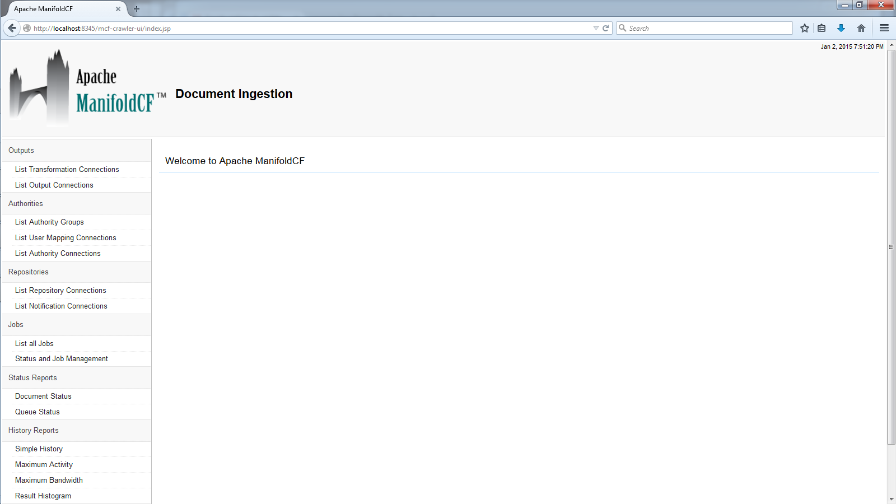Open List Transformation Connections
896x504 pixels.
pos(67,170)
